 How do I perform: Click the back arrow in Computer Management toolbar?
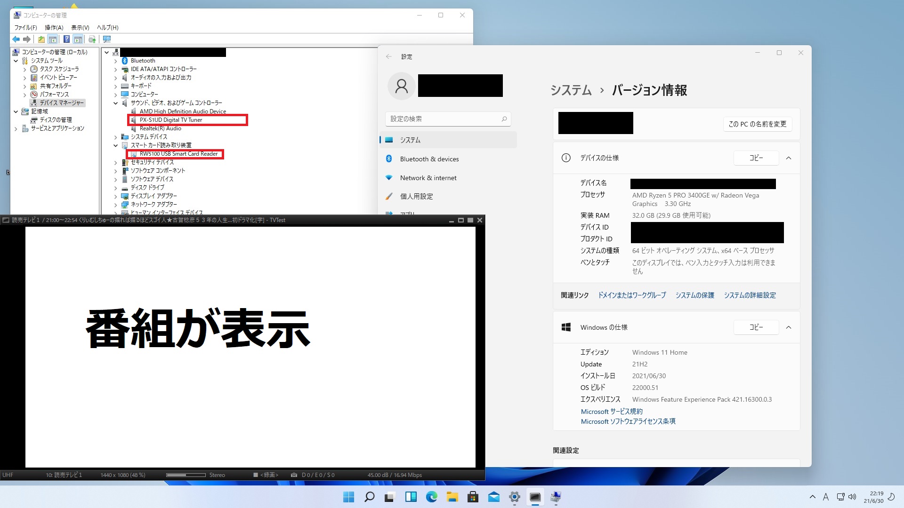click(16, 39)
